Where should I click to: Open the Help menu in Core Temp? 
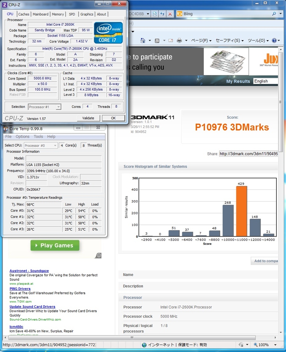(51, 136)
